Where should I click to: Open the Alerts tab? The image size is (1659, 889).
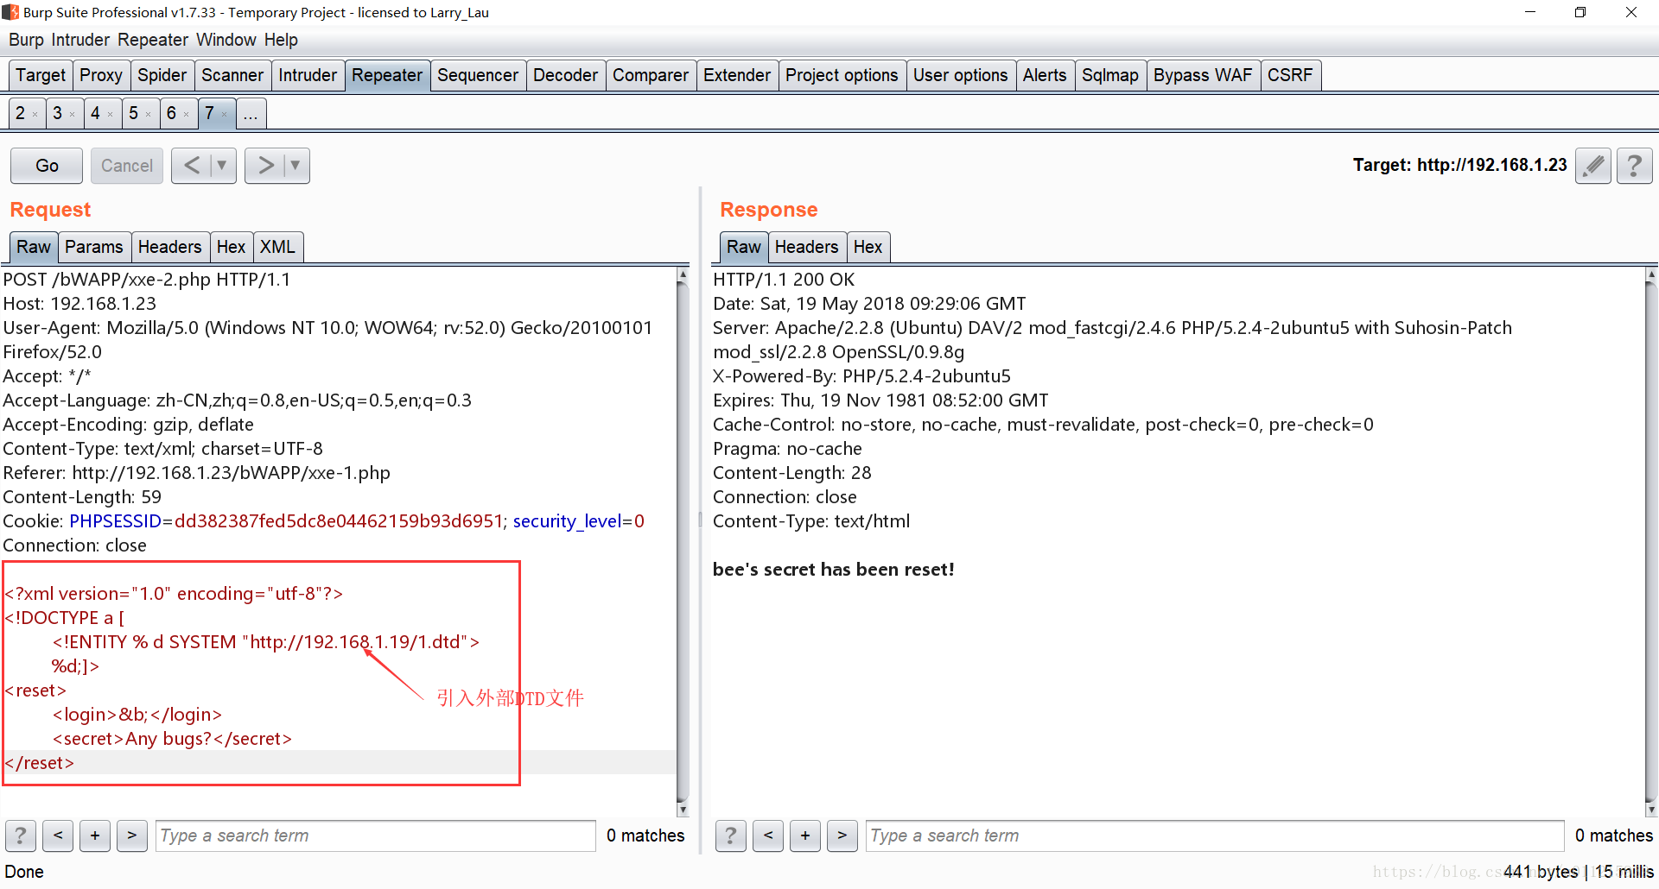point(1045,75)
